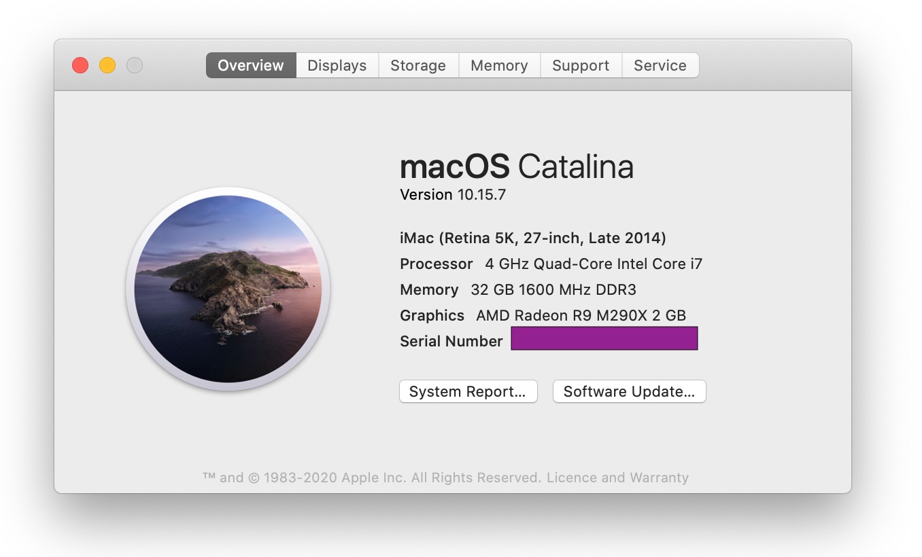
Task: Click the highlighted Serial Number field
Action: pyautogui.click(x=604, y=338)
